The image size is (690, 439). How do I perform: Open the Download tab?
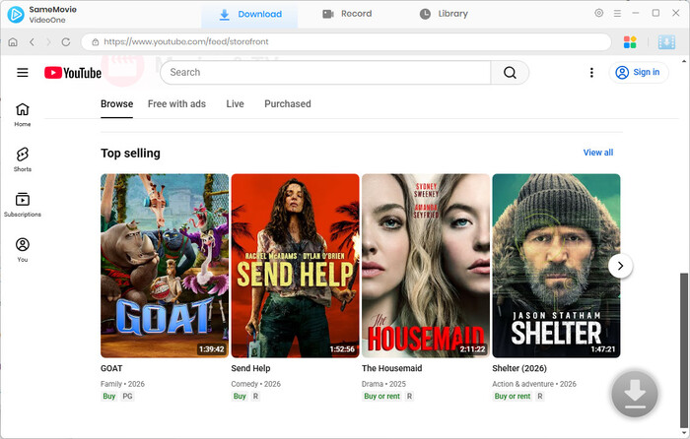[x=249, y=15]
